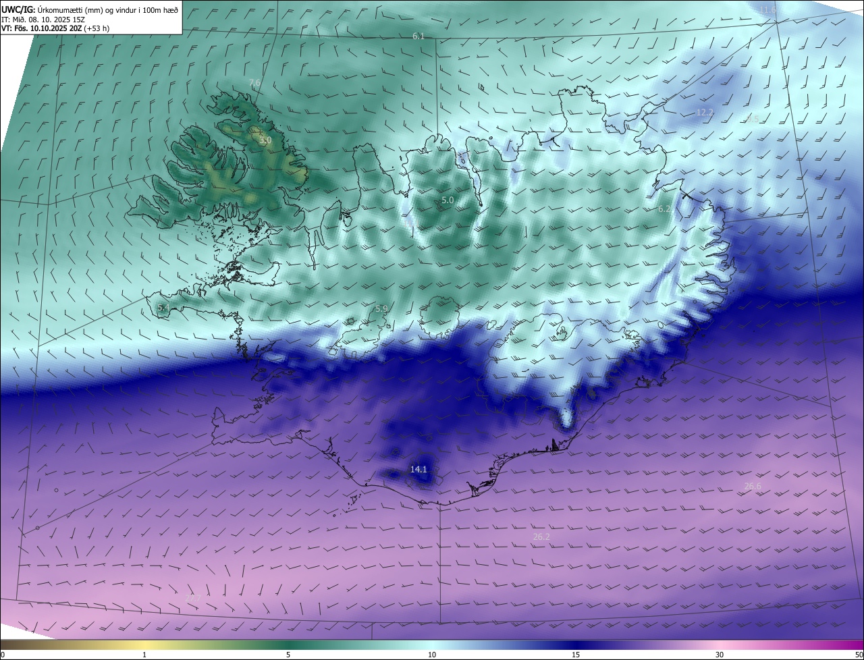Click the 0 tick on the color scale
This screenshot has height=660, width=864.
(3, 655)
